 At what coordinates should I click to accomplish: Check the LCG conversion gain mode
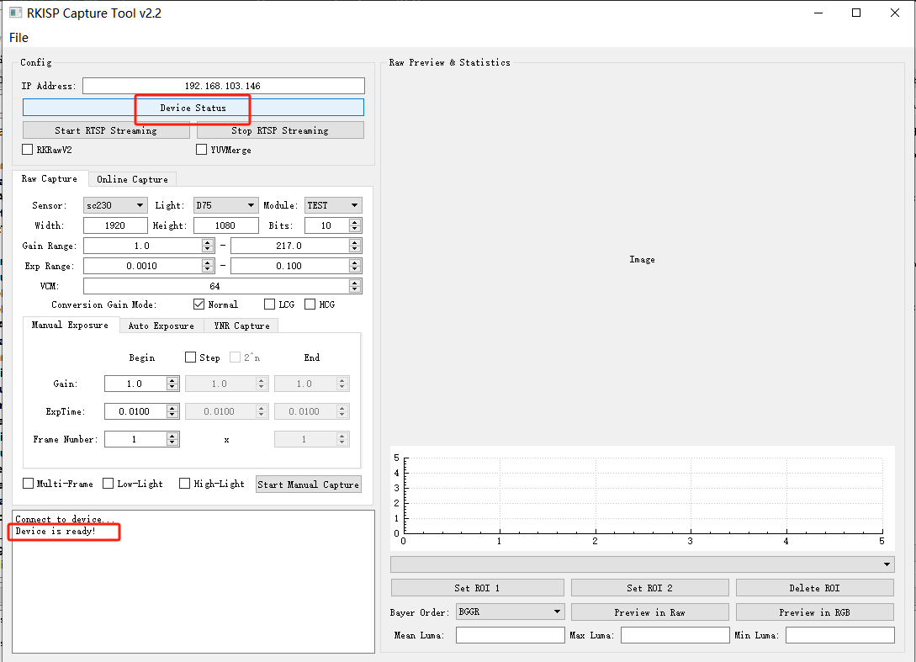(x=269, y=305)
